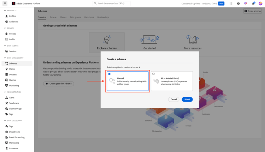Screen dimensions: 265x152
Task: Switch to the Data types tab
Action: [x=89, y=17]
